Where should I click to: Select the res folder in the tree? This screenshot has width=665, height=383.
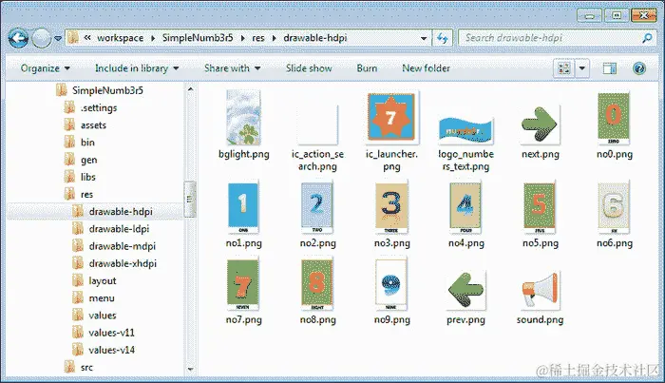pos(79,194)
